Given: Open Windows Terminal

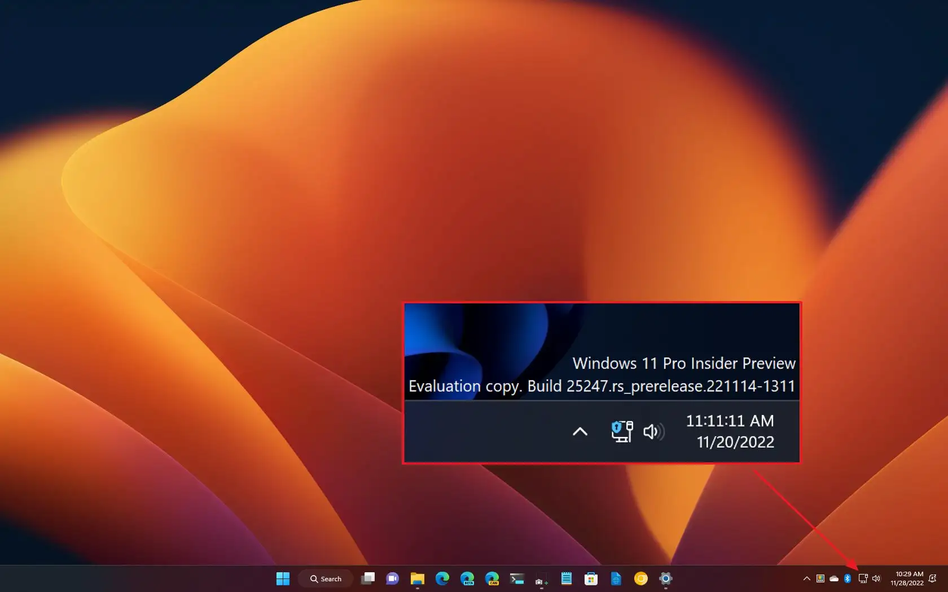Looking at the screenshot, I should 516,578.
